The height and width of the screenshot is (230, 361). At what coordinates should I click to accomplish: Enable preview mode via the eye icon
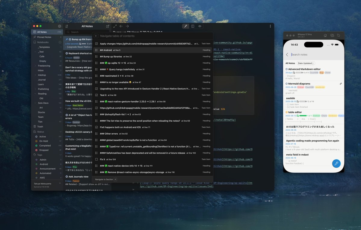click(x=200, y=26)
